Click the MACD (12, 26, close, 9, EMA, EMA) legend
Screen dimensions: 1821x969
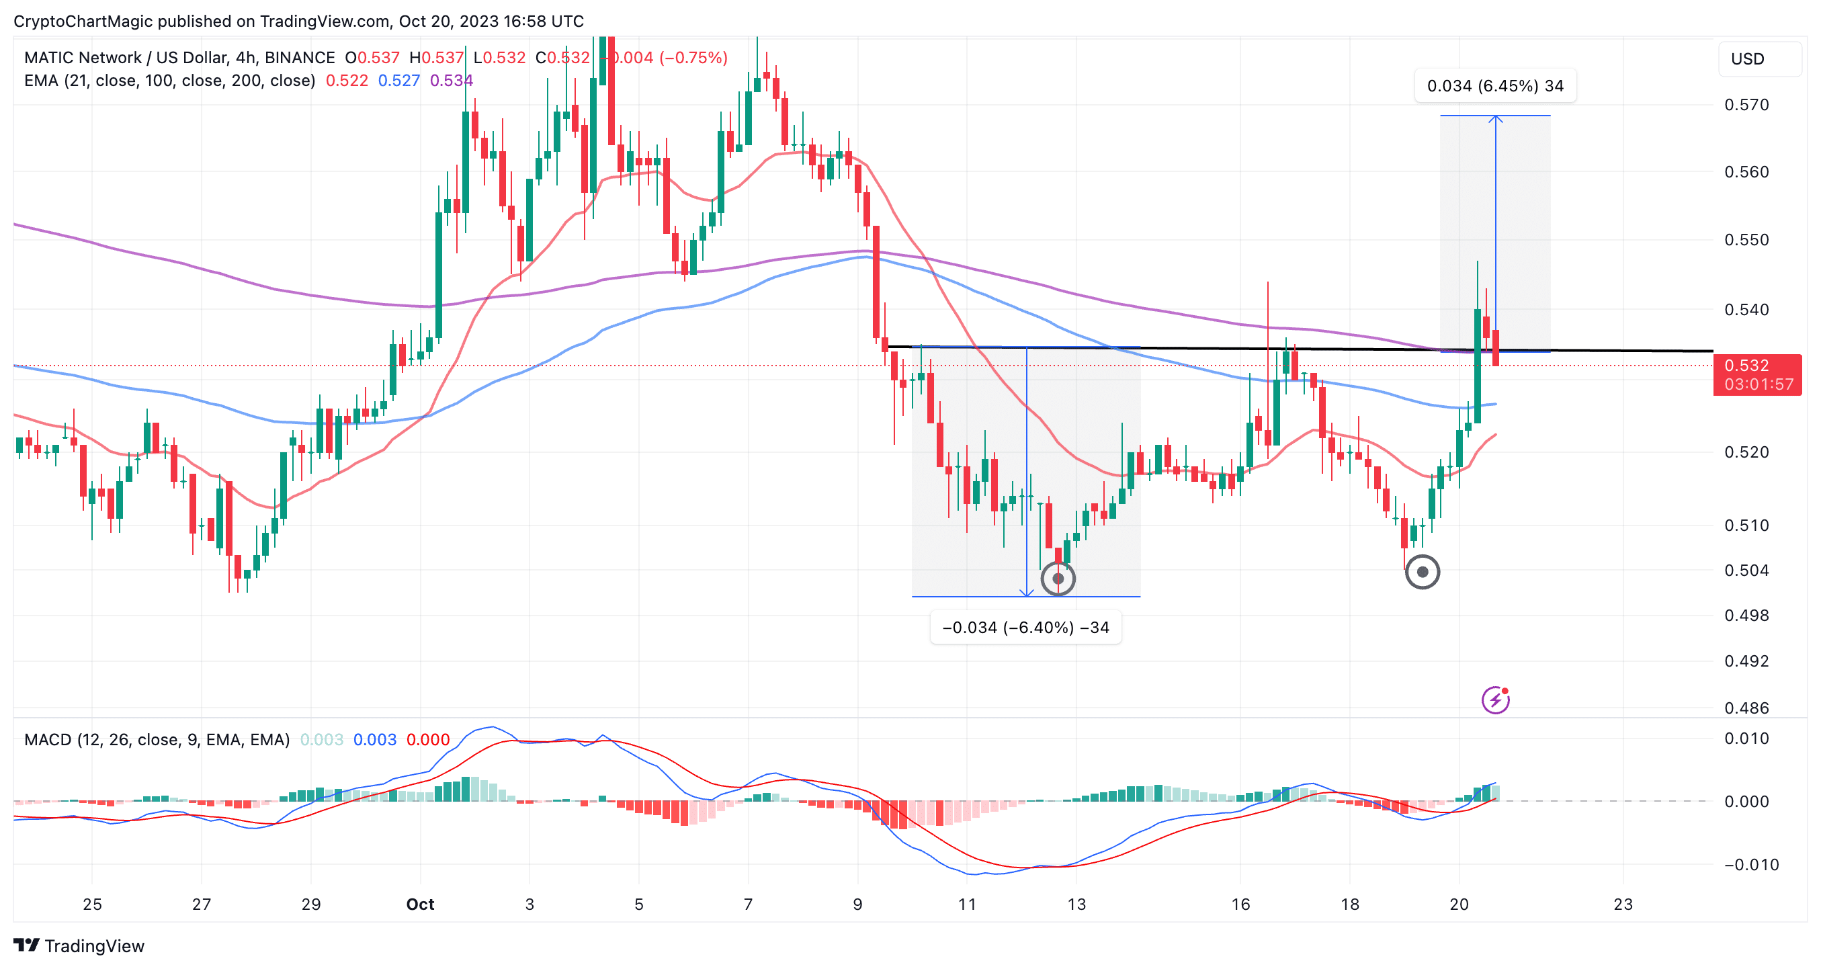pos(157,739)
